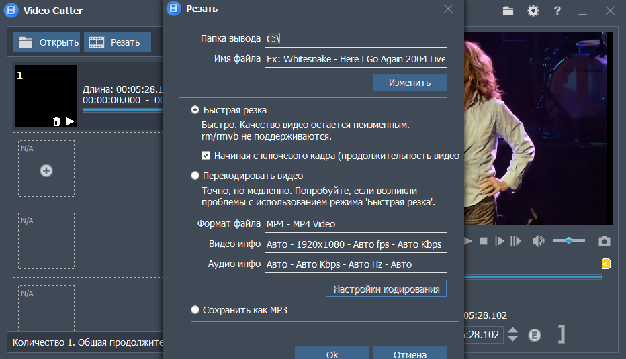Viewport: 626px width, 359px height.
Task: Click 'Открыть' in main toolbar
Action: 46,42
